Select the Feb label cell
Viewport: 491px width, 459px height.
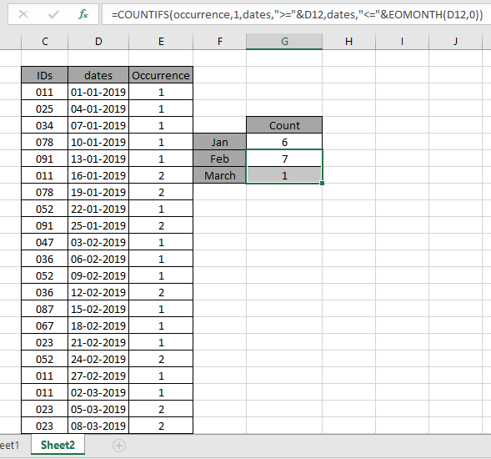coord(220,159)
